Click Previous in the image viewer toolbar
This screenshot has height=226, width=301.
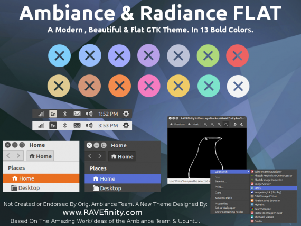177,124
